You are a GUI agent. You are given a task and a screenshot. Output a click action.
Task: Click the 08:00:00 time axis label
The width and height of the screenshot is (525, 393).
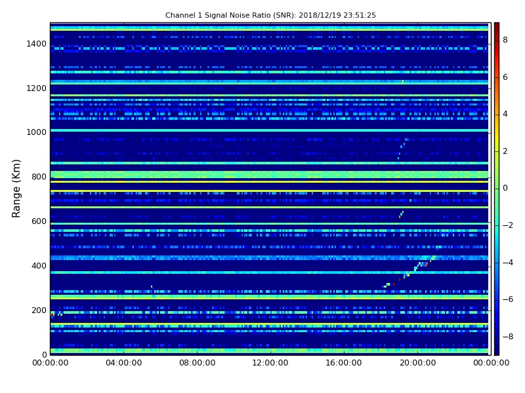pyautogui.click(x=198, y=363)
